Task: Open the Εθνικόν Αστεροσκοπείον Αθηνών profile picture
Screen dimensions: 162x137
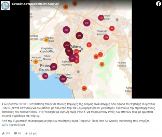Action: tap(5, 6)
